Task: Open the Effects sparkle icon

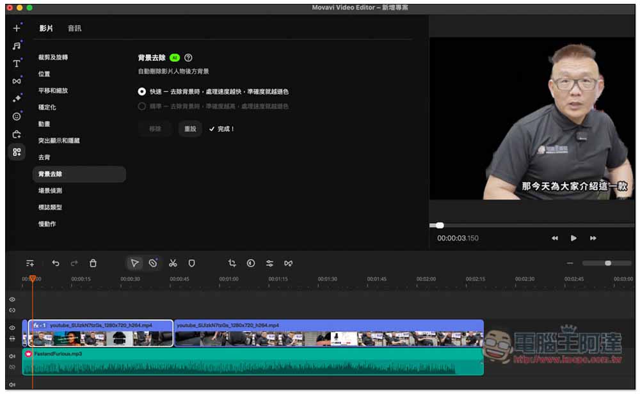Action: point(17,98)
